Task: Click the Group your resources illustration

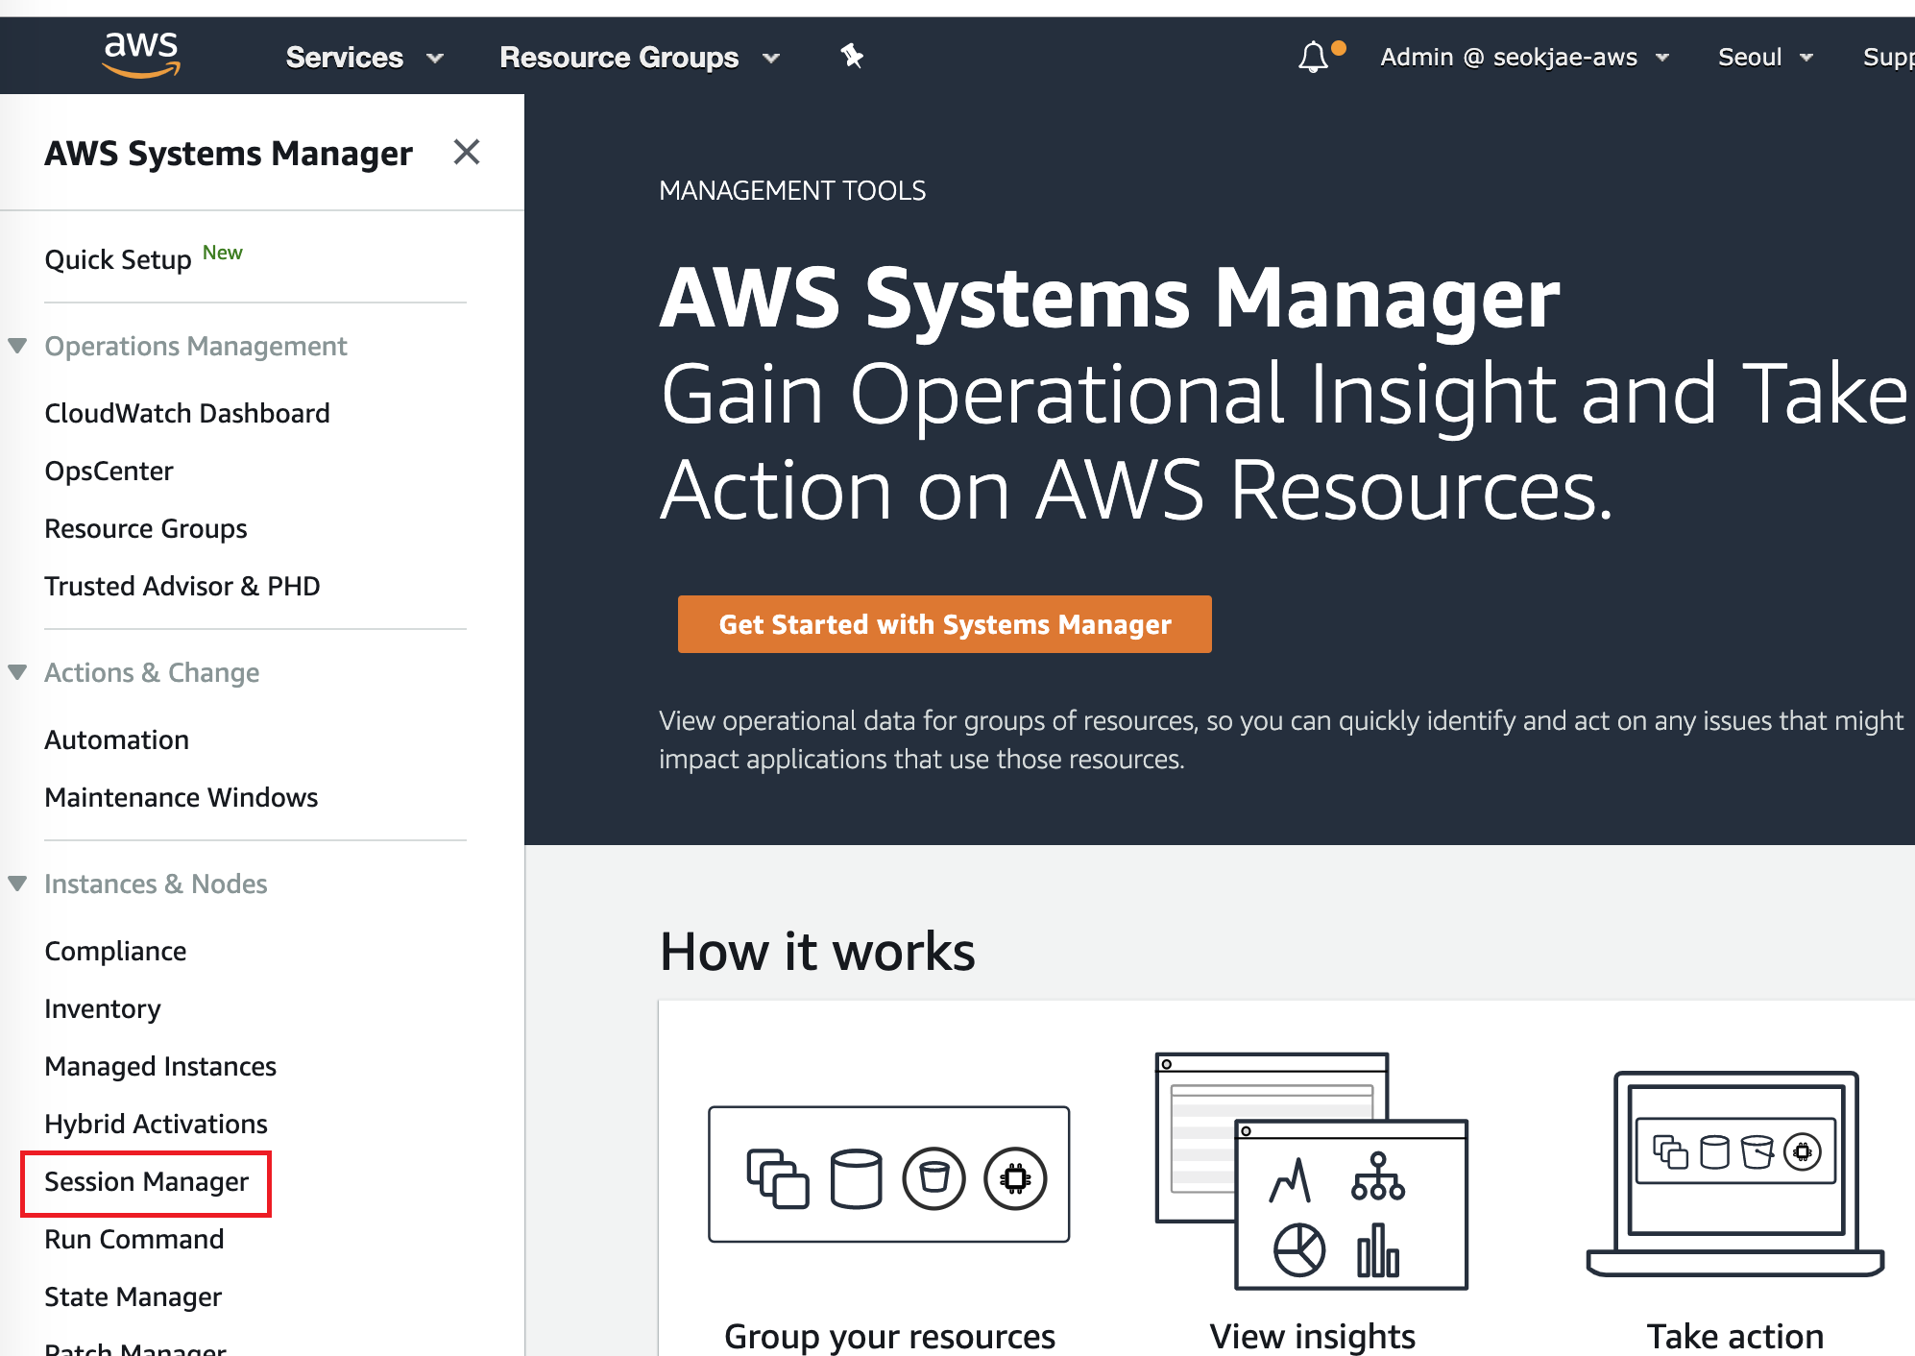Action: click(888, 1174)
